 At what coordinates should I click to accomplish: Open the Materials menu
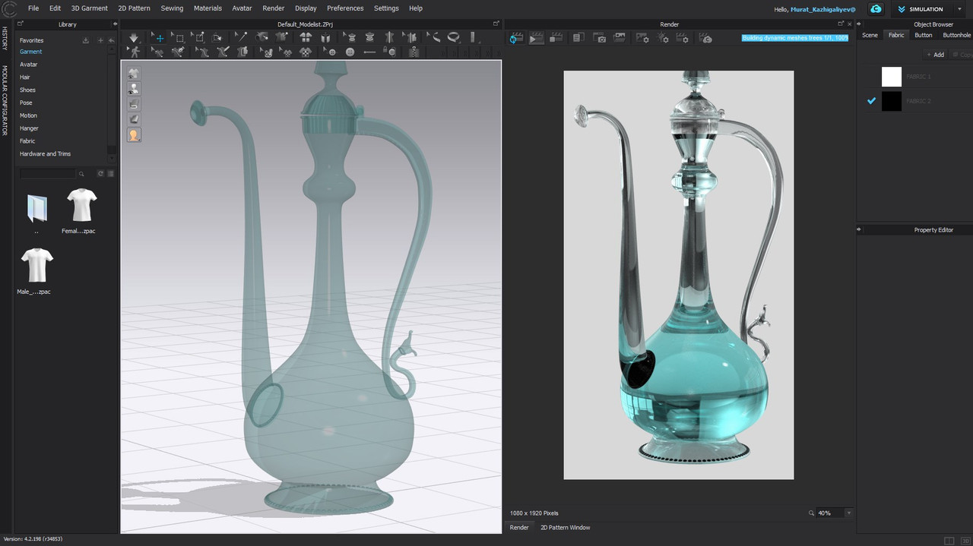[x=208, y=8]
